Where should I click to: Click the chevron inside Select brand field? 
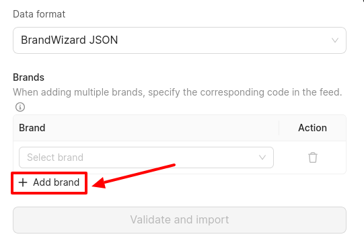pyautogui.click(x=262, y=157)
